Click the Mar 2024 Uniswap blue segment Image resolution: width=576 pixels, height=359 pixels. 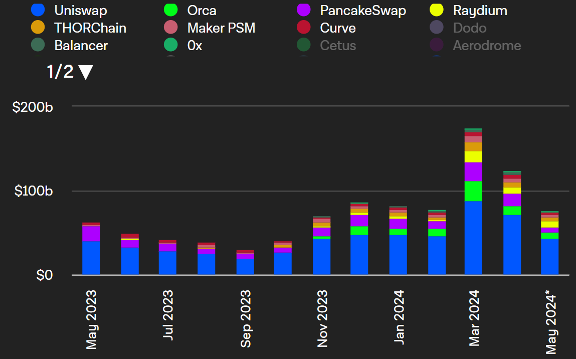point(473,238)
